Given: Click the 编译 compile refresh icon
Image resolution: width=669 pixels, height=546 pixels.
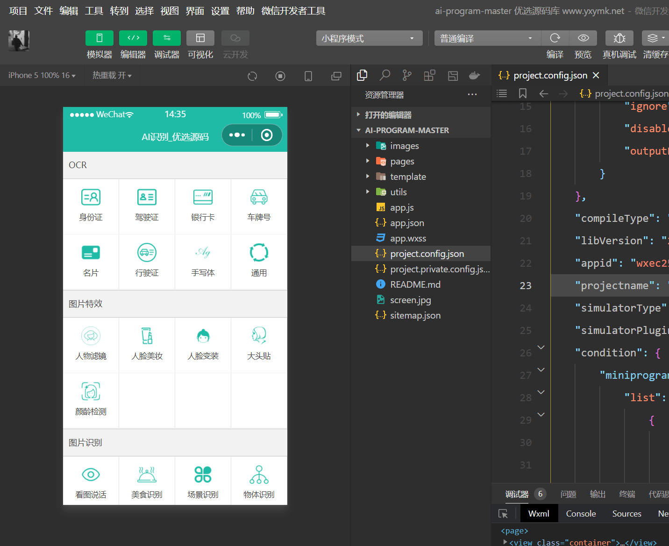Looking at the screenshot, I should coord(555,38).
